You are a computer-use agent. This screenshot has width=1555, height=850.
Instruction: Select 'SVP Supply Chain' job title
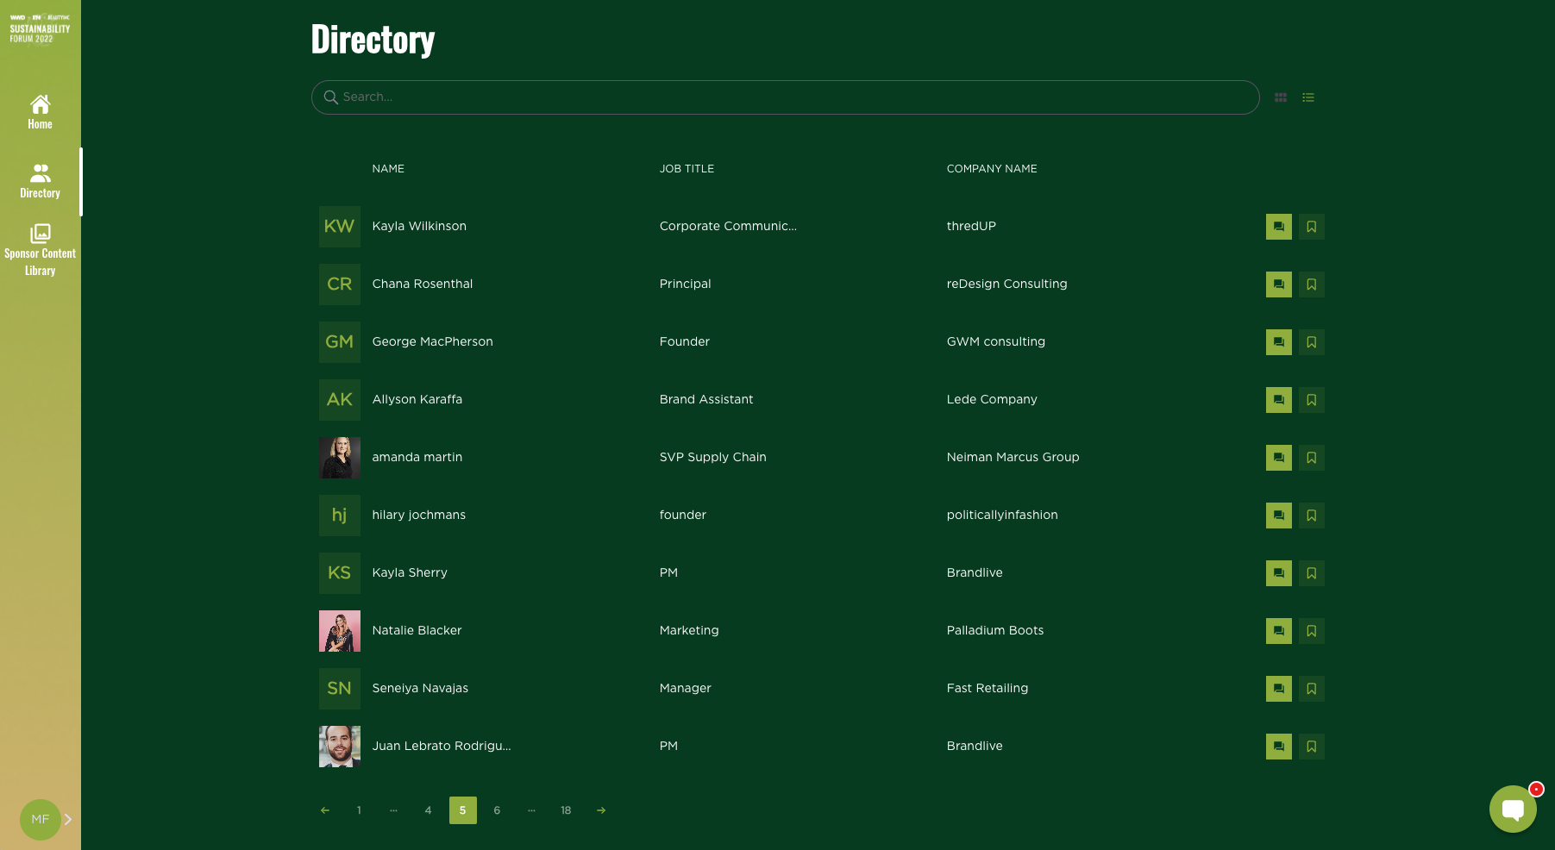pyautogui.click(x=713, y=457)
